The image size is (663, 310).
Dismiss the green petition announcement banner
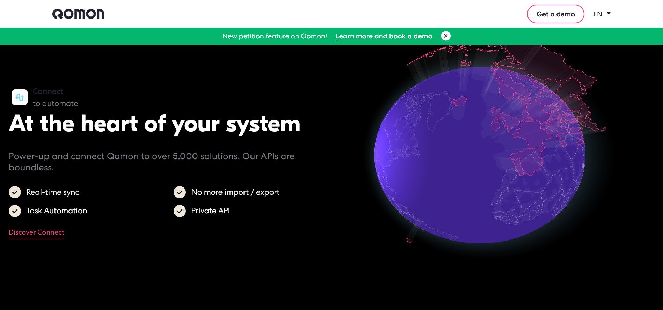coord(446,36)
